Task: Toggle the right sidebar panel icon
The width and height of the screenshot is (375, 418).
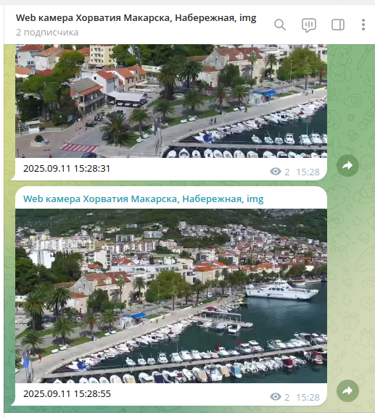Action: (x=338, y=25)
